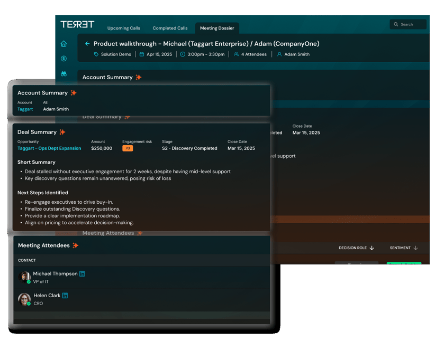
Task: Click the binoculars icon in sidebar
Action: (64, 74)
